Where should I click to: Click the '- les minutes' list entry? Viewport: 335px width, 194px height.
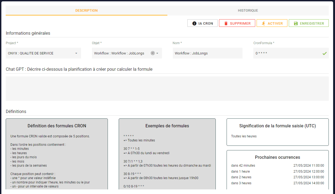[x=19, y=148]
